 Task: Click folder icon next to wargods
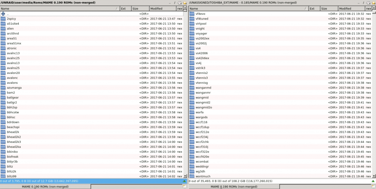(x=192, y=117)
